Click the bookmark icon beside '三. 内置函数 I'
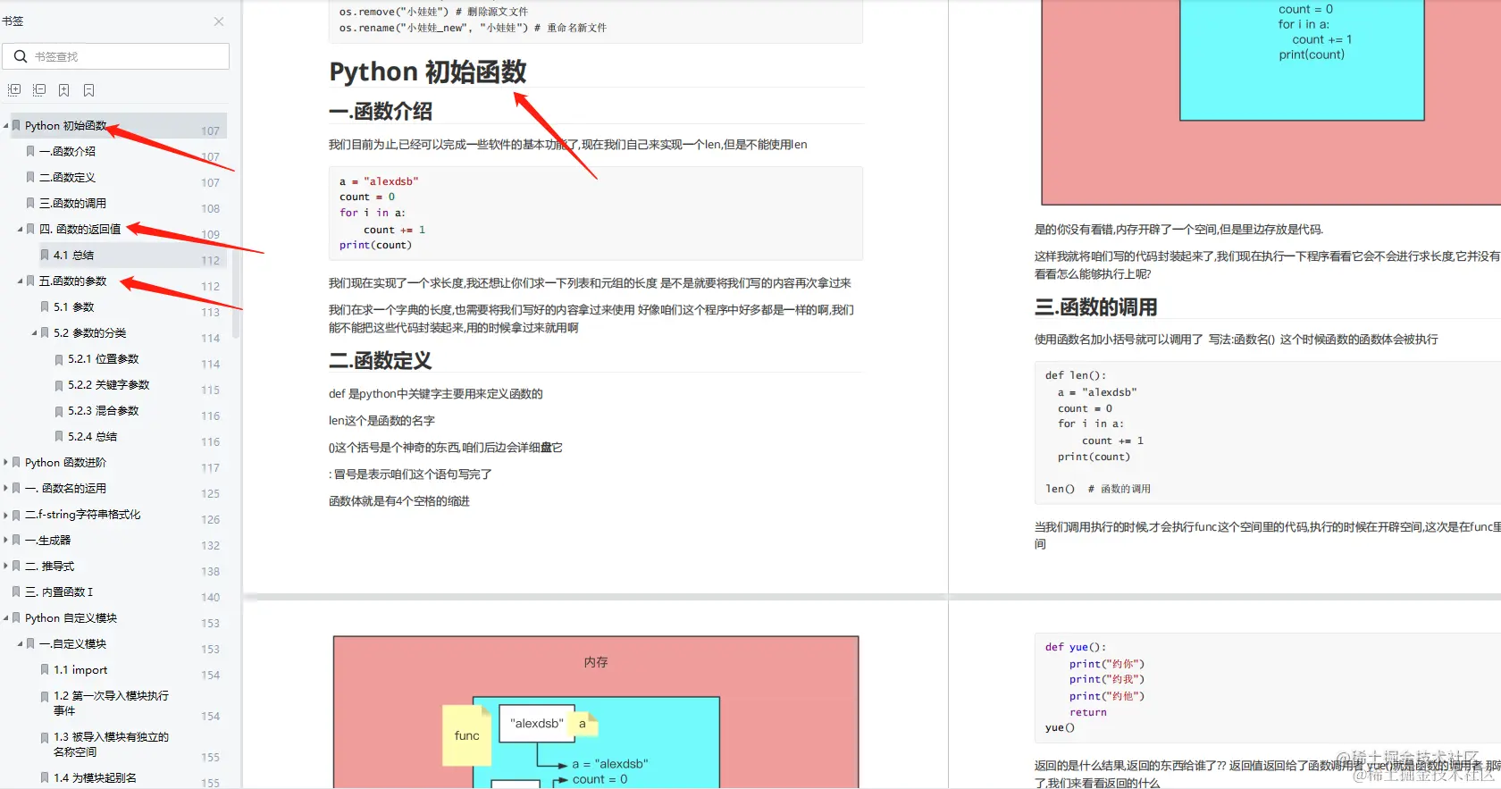 (16, 592)
